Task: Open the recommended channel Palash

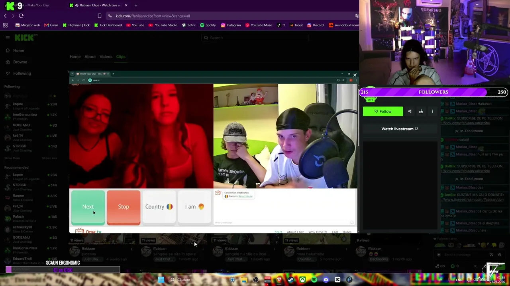Action: point(31,218)
